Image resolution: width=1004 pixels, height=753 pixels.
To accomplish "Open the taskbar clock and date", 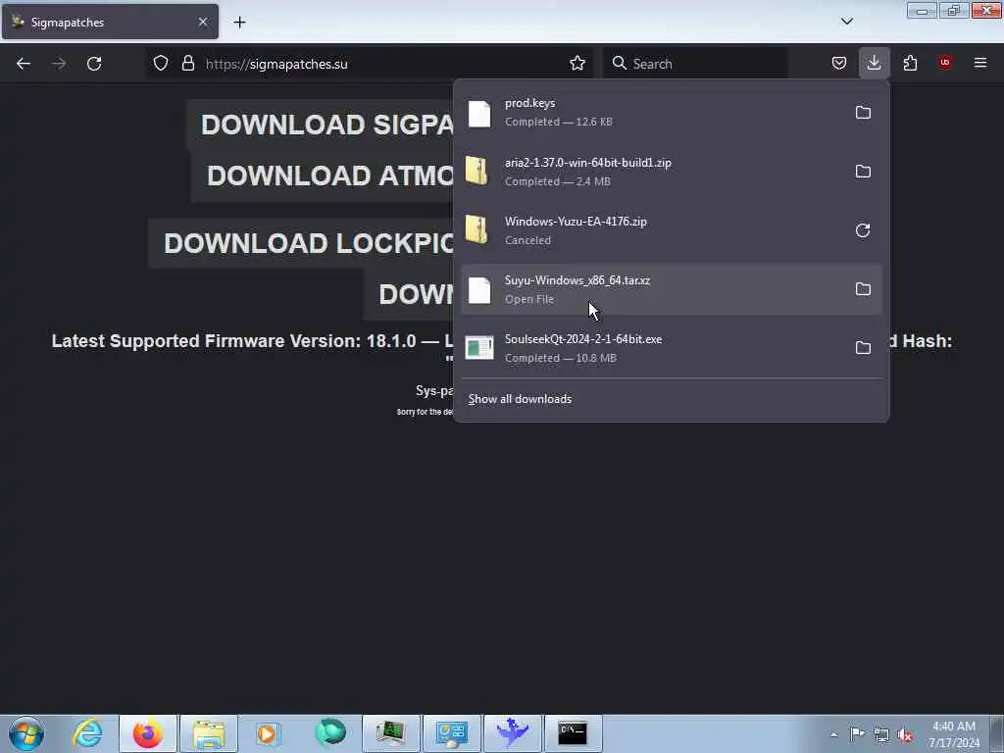I will coord(954,734).
